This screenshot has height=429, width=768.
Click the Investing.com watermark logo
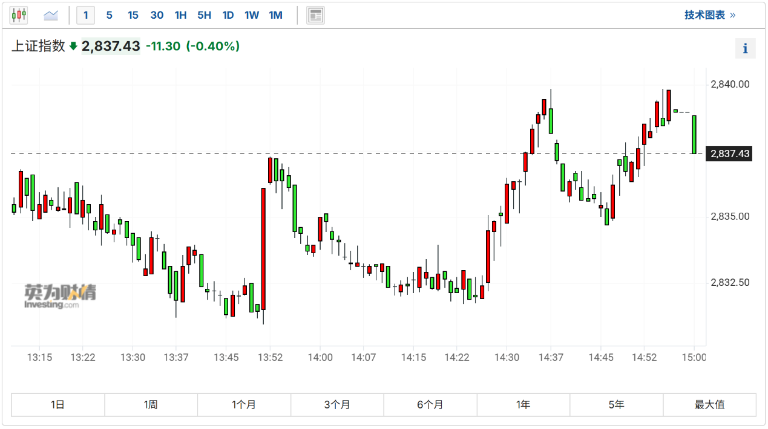pos(60,296)
